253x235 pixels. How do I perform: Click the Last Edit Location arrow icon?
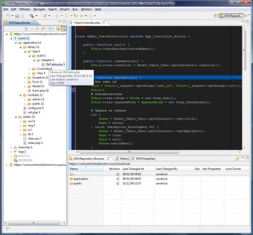point(76,16)
